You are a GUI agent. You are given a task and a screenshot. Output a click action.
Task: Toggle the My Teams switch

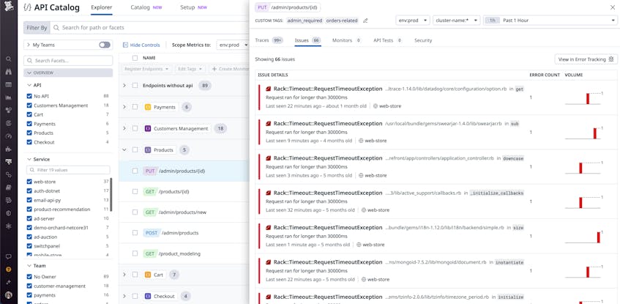[x=105, y=45]
